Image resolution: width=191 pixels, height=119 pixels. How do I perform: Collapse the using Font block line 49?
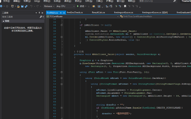[62, 72]
